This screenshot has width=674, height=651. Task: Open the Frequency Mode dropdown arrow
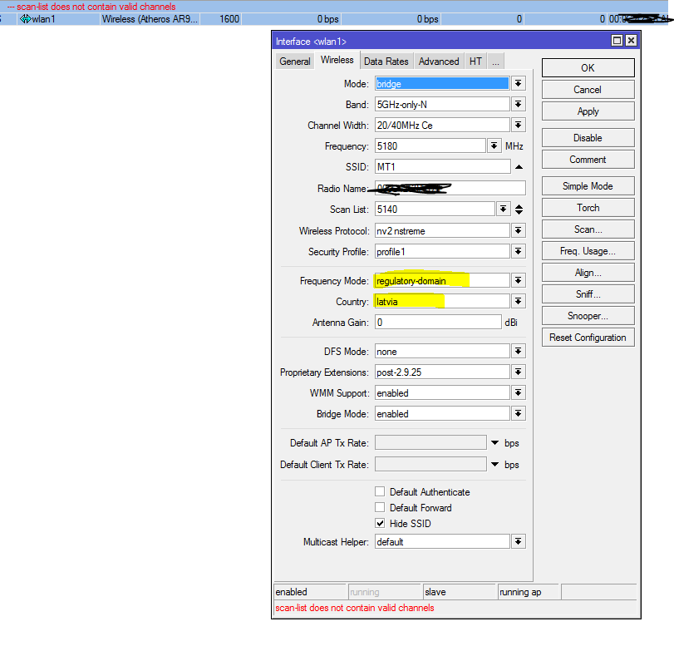pos(519,280)
